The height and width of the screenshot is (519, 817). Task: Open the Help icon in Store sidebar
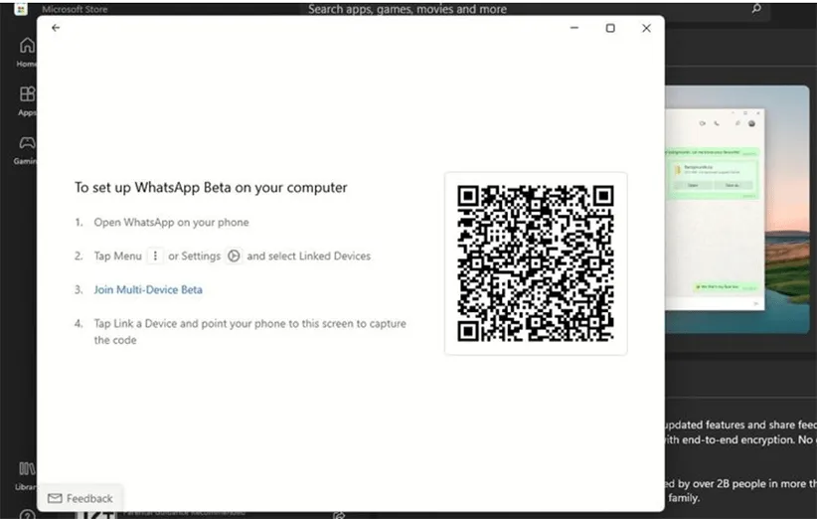[27, 514]
